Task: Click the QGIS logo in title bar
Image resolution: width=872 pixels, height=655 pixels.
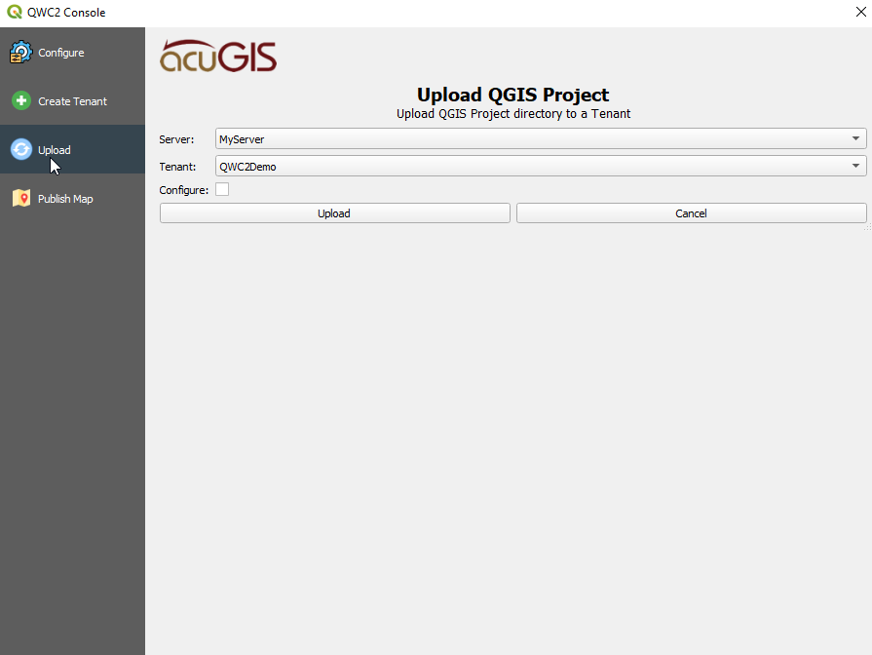Action: coord(14,13)
